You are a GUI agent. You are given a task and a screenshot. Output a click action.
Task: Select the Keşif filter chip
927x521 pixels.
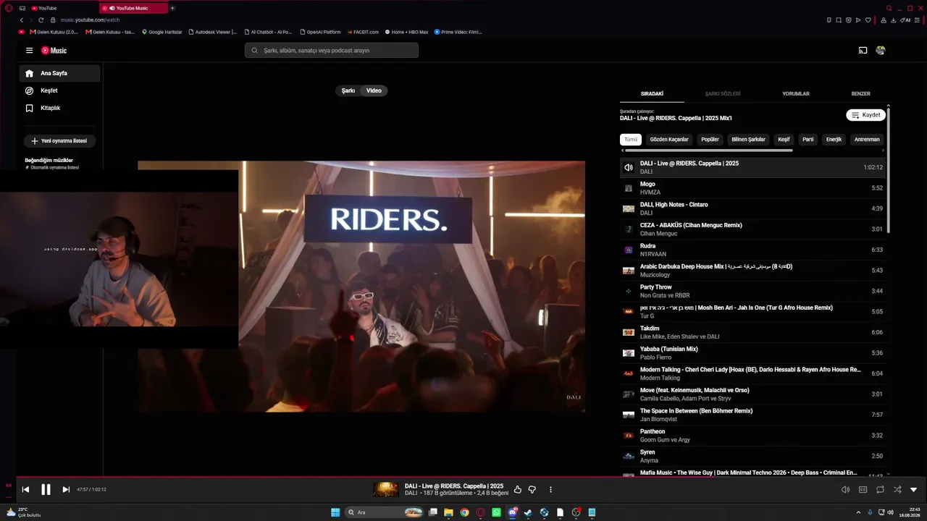784,140
